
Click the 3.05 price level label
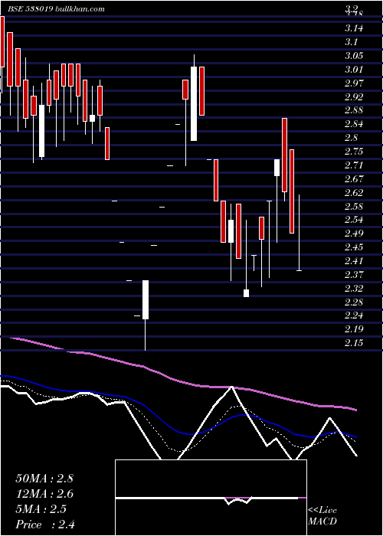(354, 56)
